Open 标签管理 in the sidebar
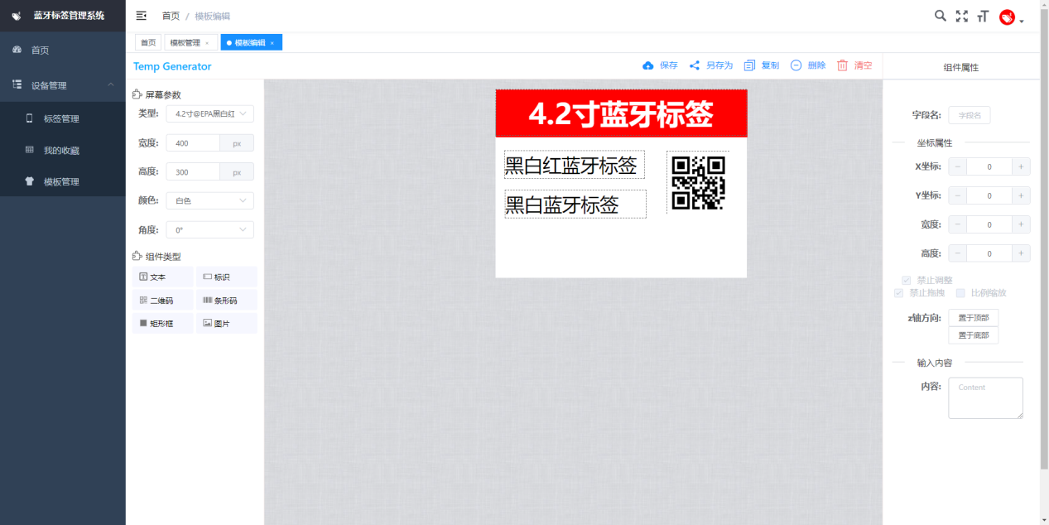 point(63,118)
